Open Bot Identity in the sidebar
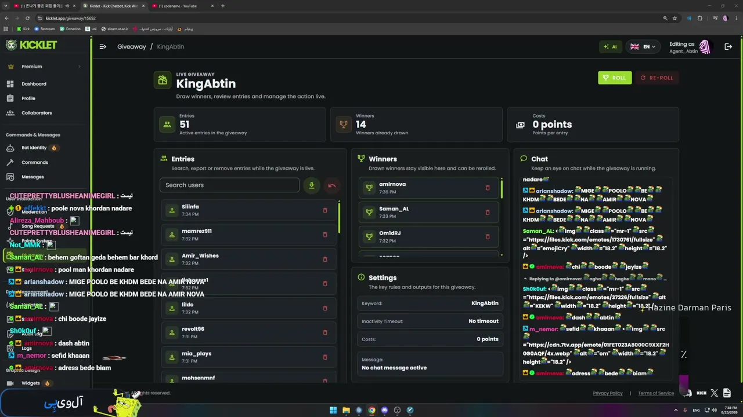Viewport: 743px width, 417px height. pyautogui.click(x=34, y=148)
